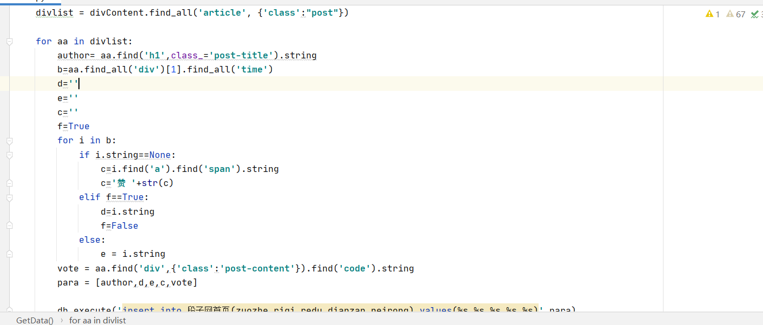This screenshot has width=763, height=325.
Task: Click the f=True line
Action: click(x=74, y=127)
